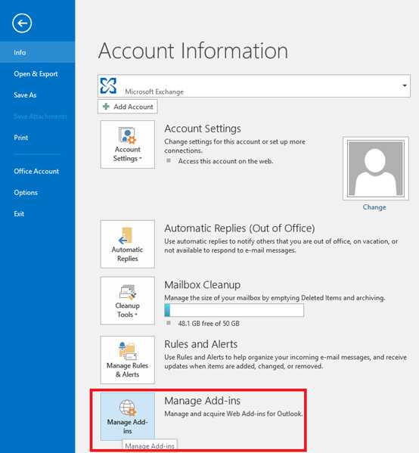Click the mailbox storage usage bar

tap(234, 310)
